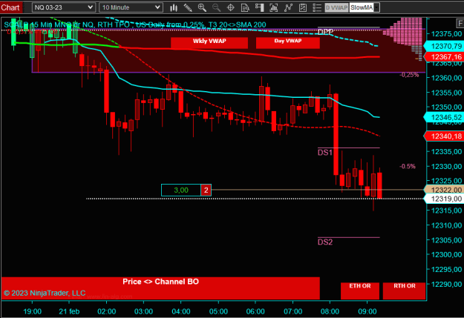Viewport: 464px width, 318px height.
Task: Toggle the D VWAP toolbar button
Action: pyautogui.click(x=337, y=7)
